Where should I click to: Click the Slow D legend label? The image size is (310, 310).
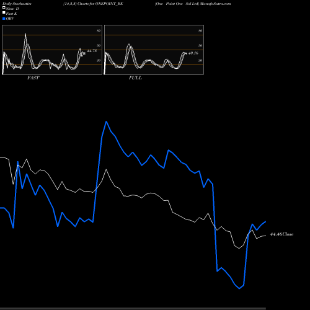[12, 9]
